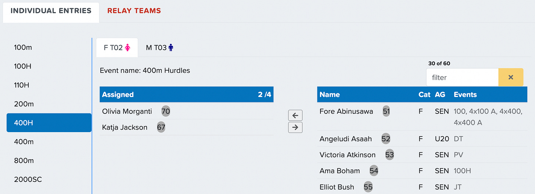Image resolution: width=535 pixels, height=194 pixels.
Task: Click bib number badge 51 for Fore Abinusawa
Action: (x=386, y=111)
